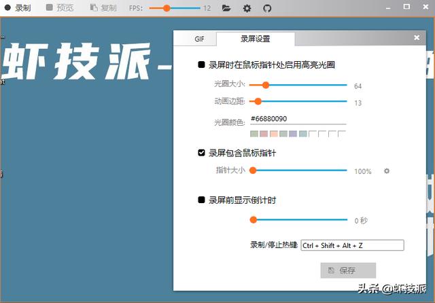Enable highlight halo at mouse pointer checkbox

pos(202,65)
